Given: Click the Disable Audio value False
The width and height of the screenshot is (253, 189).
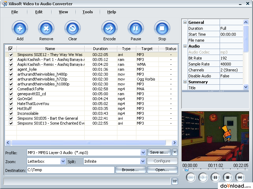Looking at the screenshot, I should click(231, 76).
